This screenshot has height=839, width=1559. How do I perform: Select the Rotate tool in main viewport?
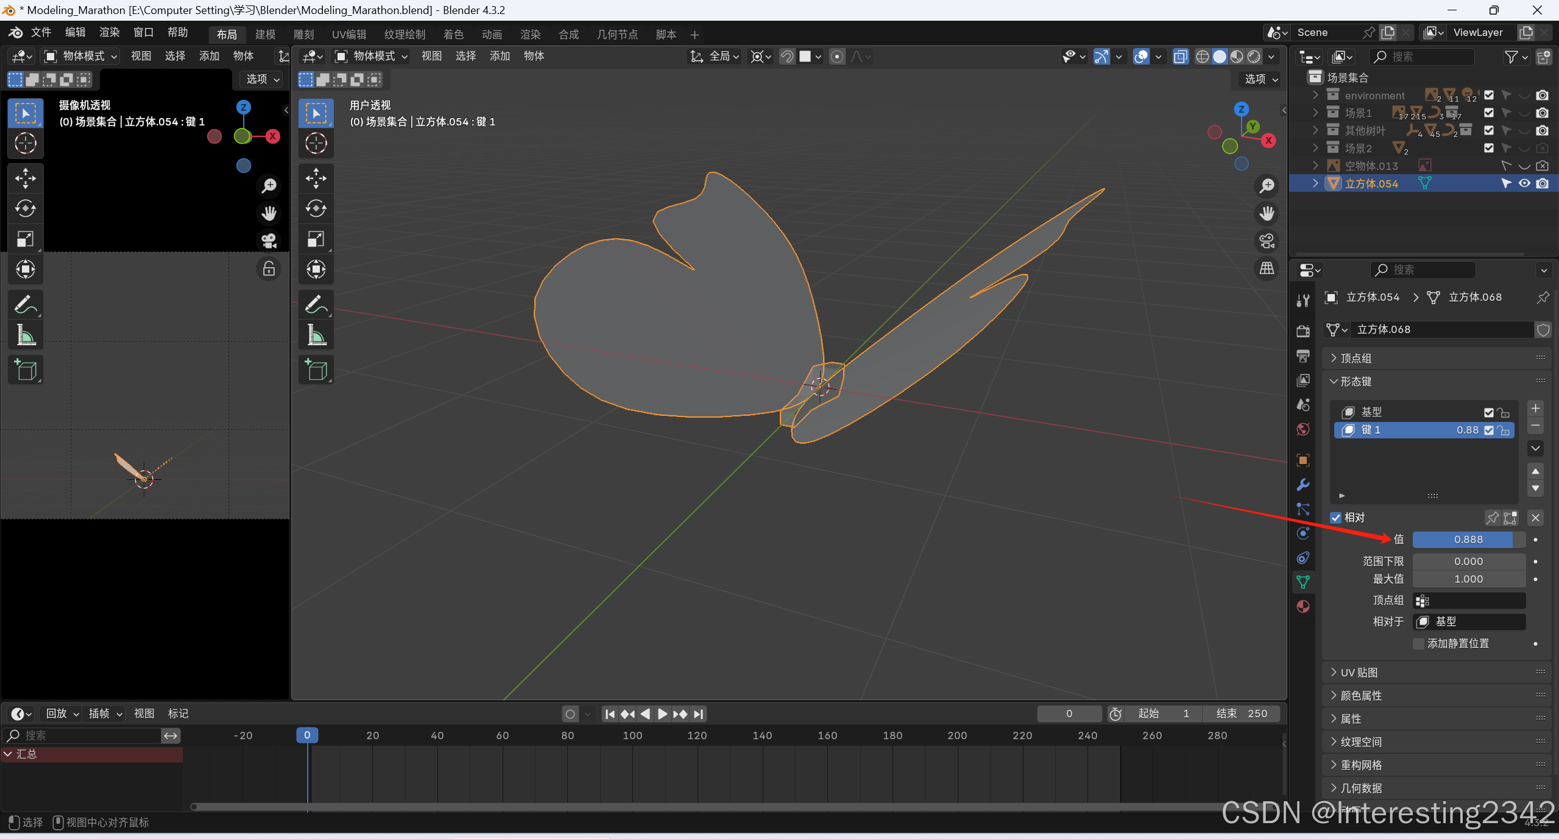click(x=316, y=209)
